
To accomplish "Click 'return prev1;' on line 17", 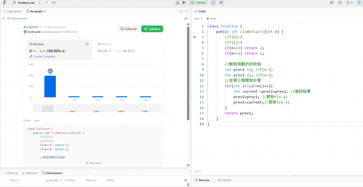I will [x=239, y=113].
